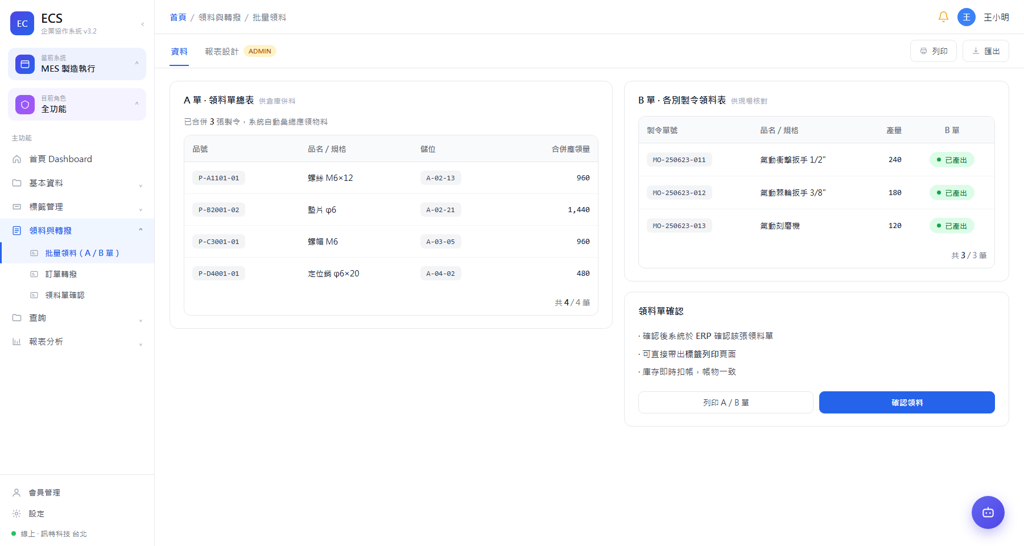Click storage location A-02-21
The height and width of the screenshot is (546, 1024).
pyautogui.click(x=441, y=210)
